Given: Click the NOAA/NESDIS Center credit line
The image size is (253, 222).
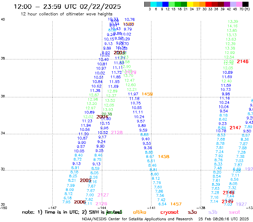Looking at the screenshot, I should (137, 219).
